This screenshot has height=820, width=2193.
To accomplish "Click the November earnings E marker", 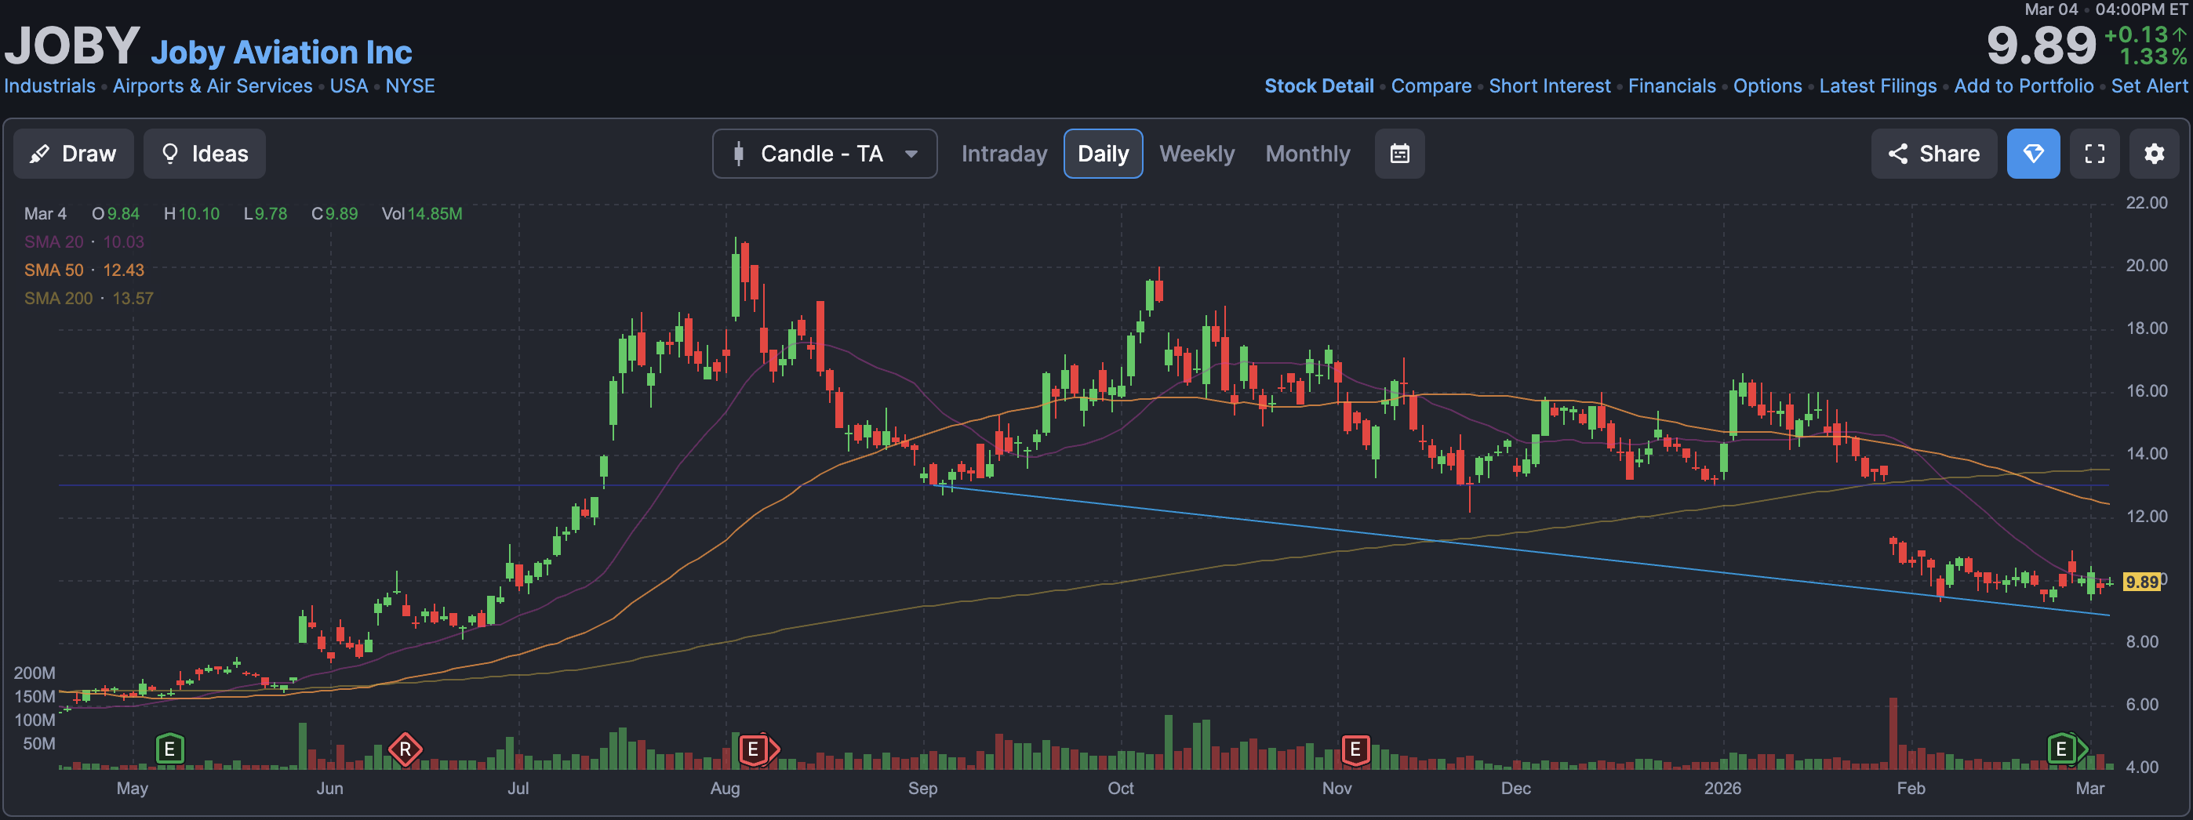I will coord(1355,749).
